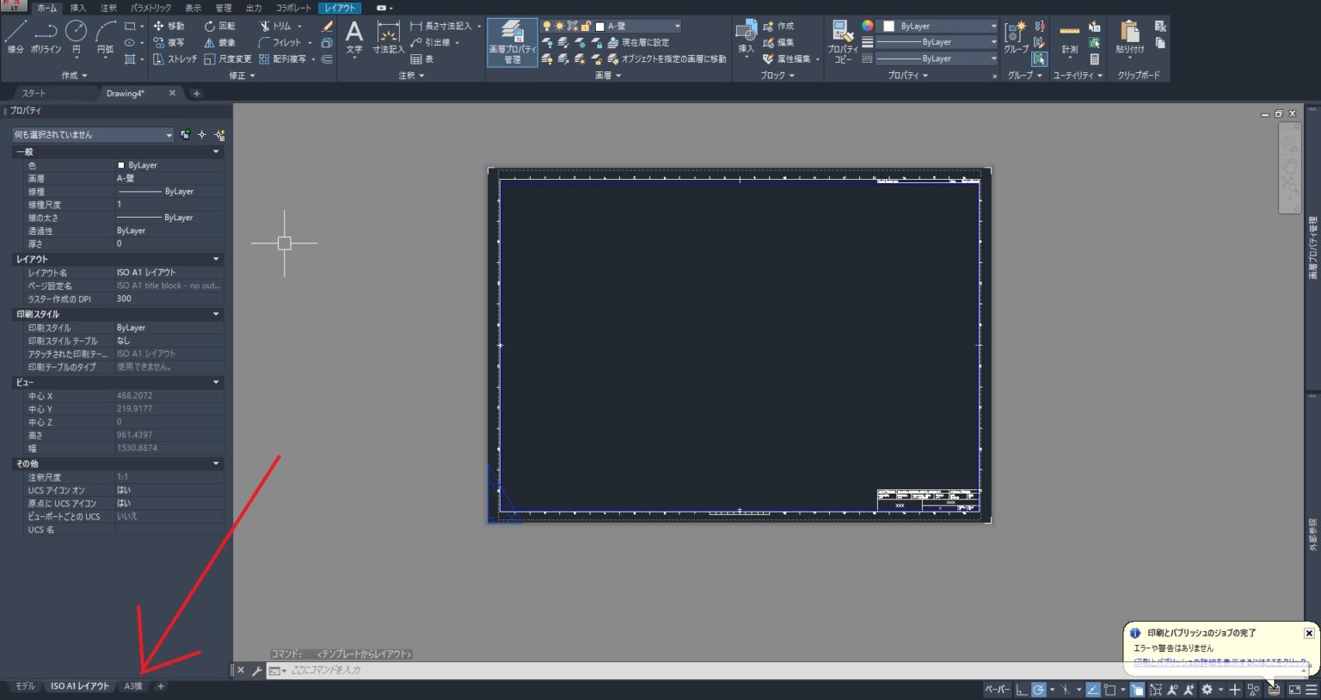Open the 計測 (Measure) utility
This screenshot has width=1321, height=700.
pos(1069,38)
